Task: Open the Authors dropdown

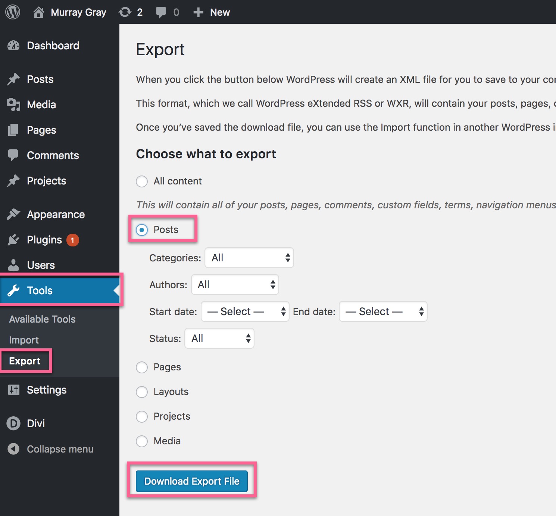Action: (x=235, y=285)
